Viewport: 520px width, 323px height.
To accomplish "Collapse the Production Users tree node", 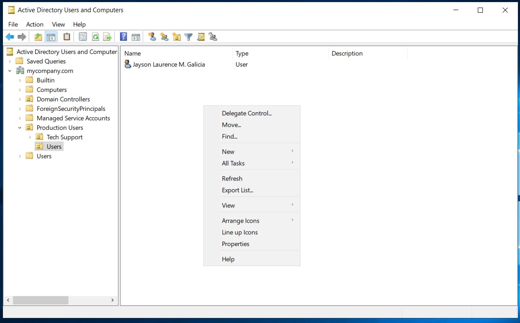I will [20, 128].
